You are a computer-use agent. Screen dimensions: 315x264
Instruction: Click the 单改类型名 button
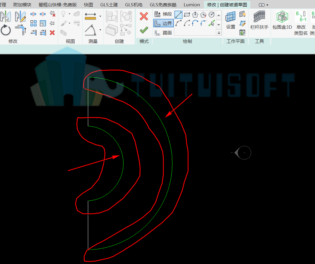point(301,23)
